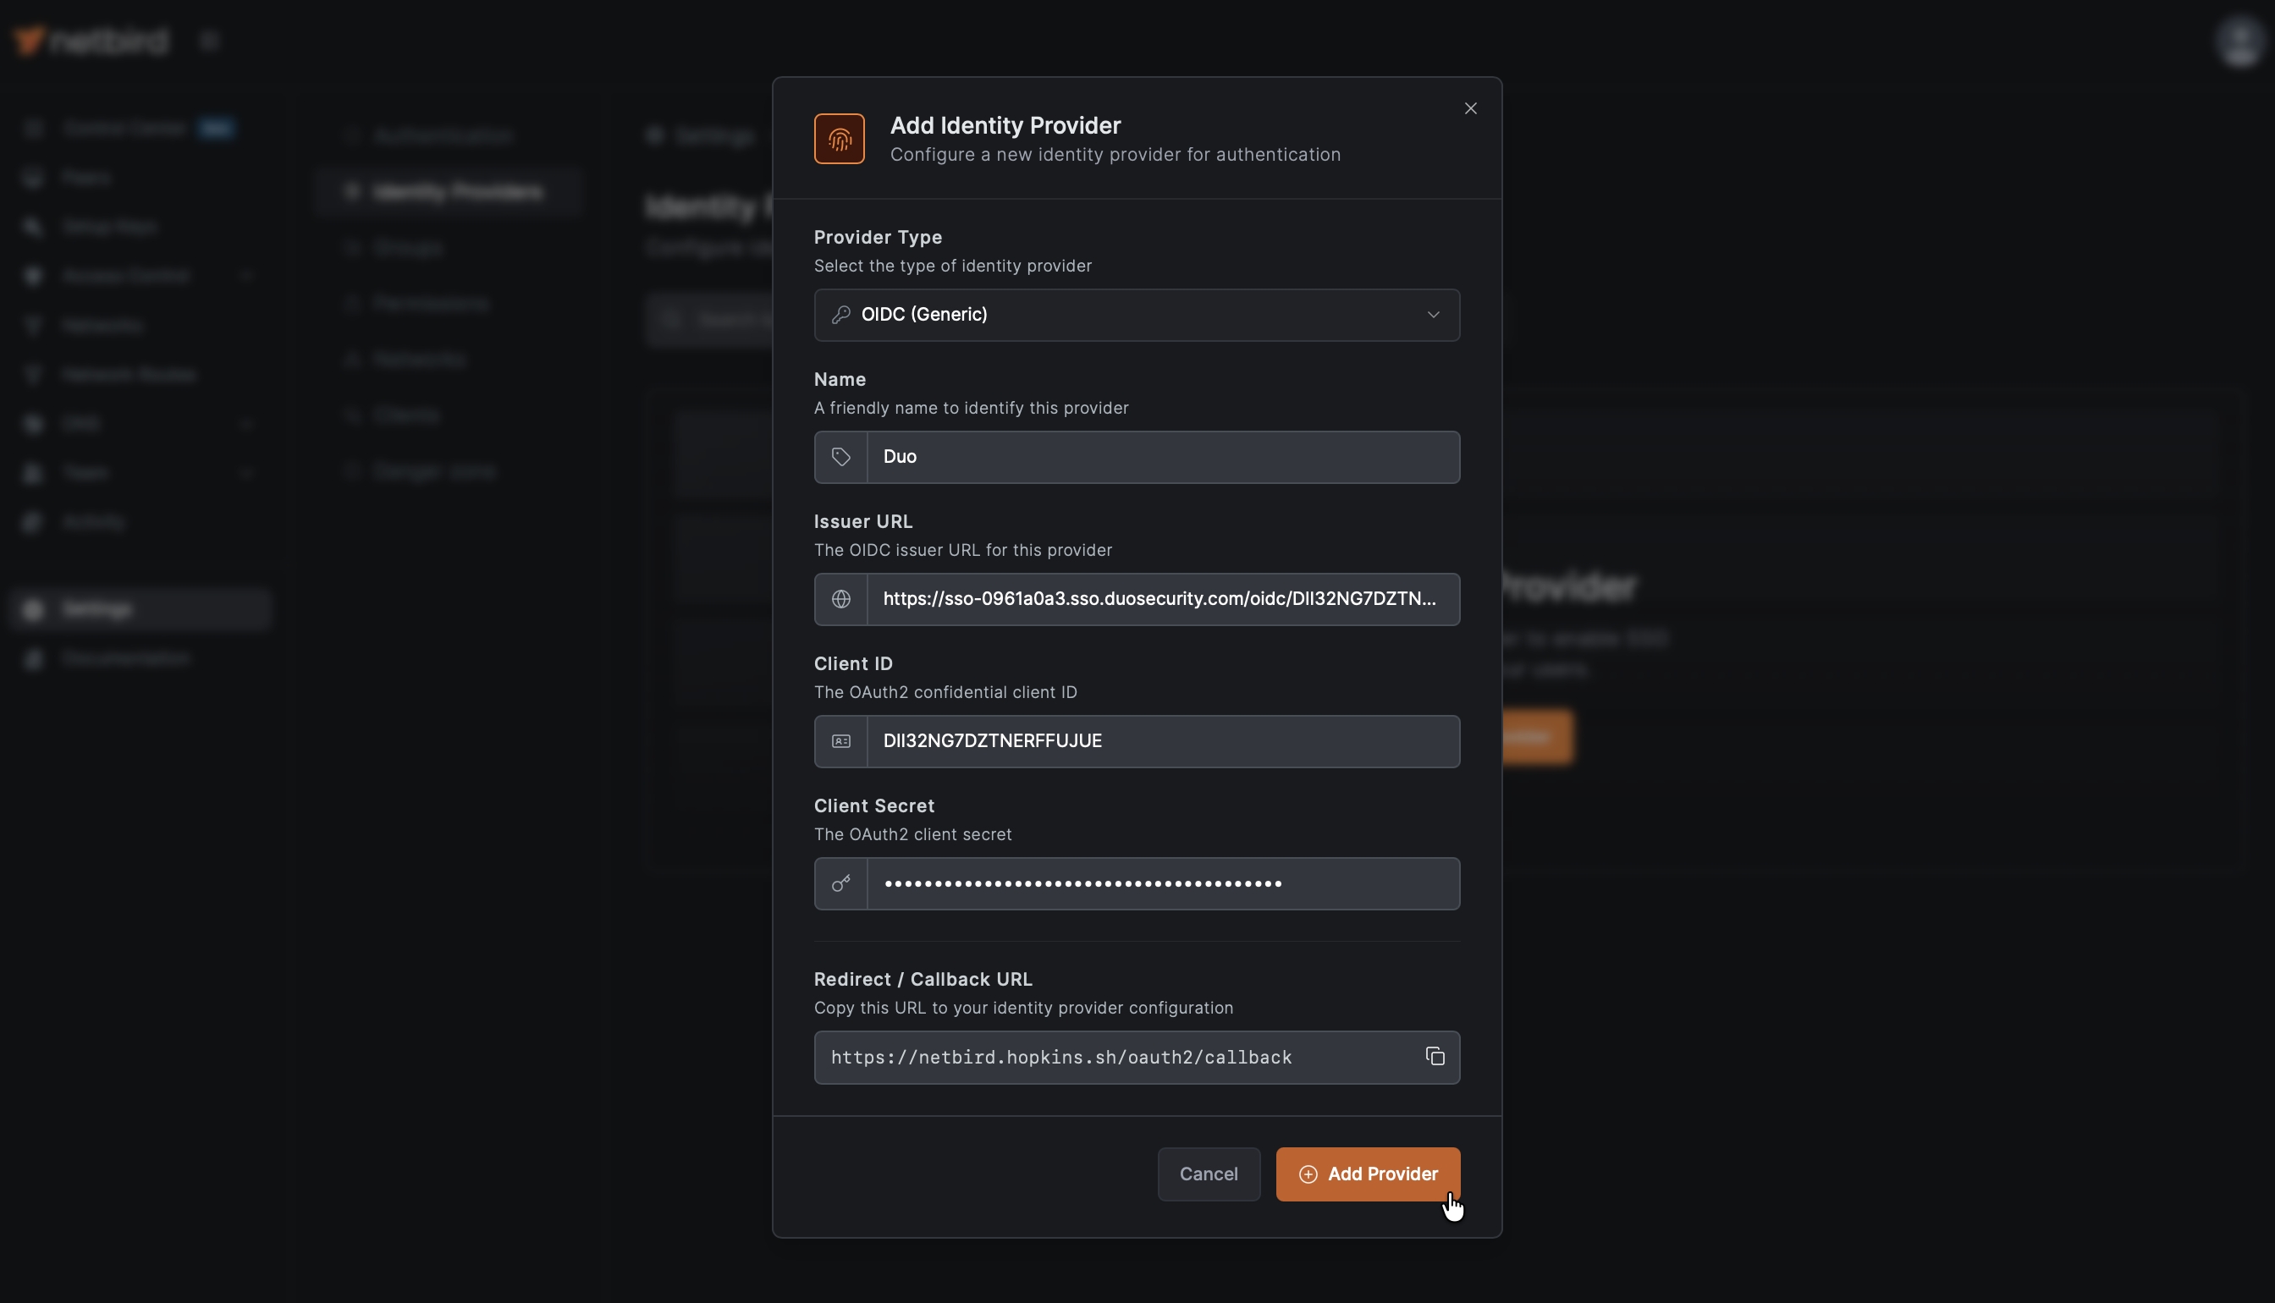Image resolution: width=2275 pixels, height=1303 pixels.
Task: Click the Add Provider button
Action: tap(1368, 1174)
